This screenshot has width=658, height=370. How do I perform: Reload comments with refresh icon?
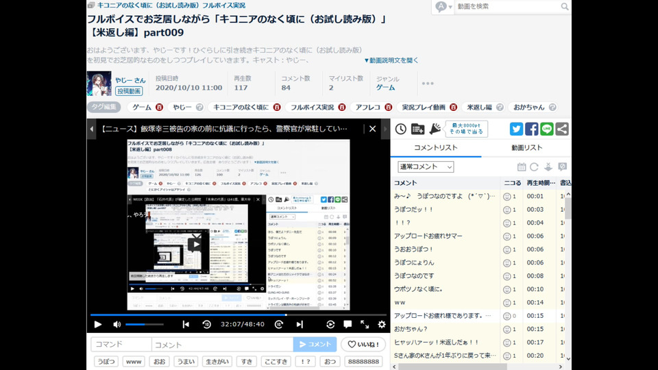coord(534,167)
